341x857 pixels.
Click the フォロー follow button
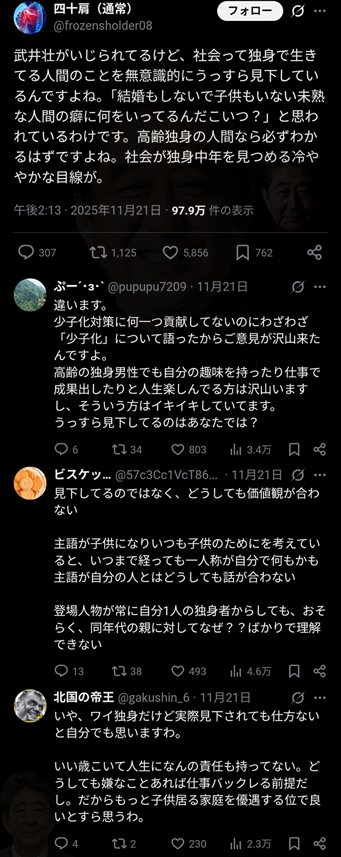point(250,11)
